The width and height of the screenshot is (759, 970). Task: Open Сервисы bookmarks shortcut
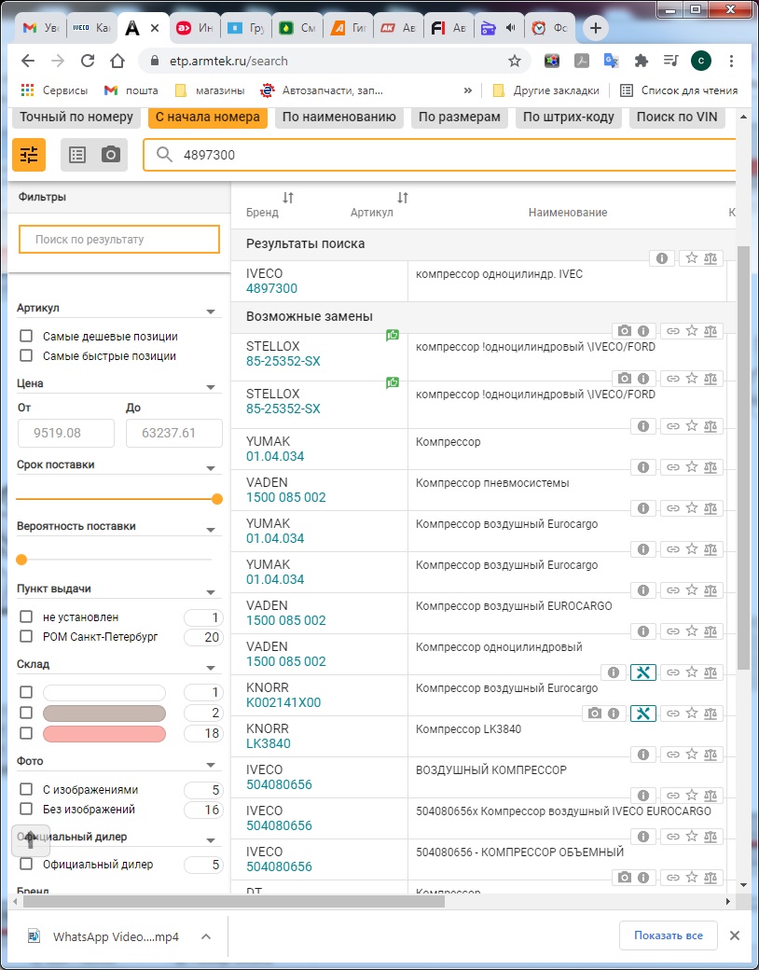coord(54,90)
